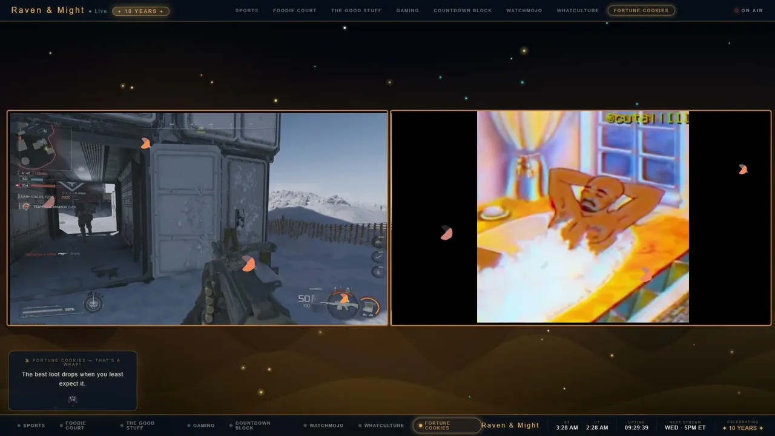Select SPORTS in the footer segment bar

pos(31,426)
